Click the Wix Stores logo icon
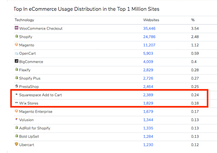The image size is (217, 153). tap(17, 103)
